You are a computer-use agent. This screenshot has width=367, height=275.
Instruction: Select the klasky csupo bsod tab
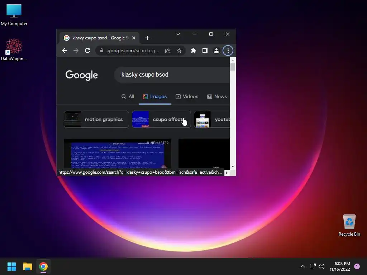tap(99, 38)
